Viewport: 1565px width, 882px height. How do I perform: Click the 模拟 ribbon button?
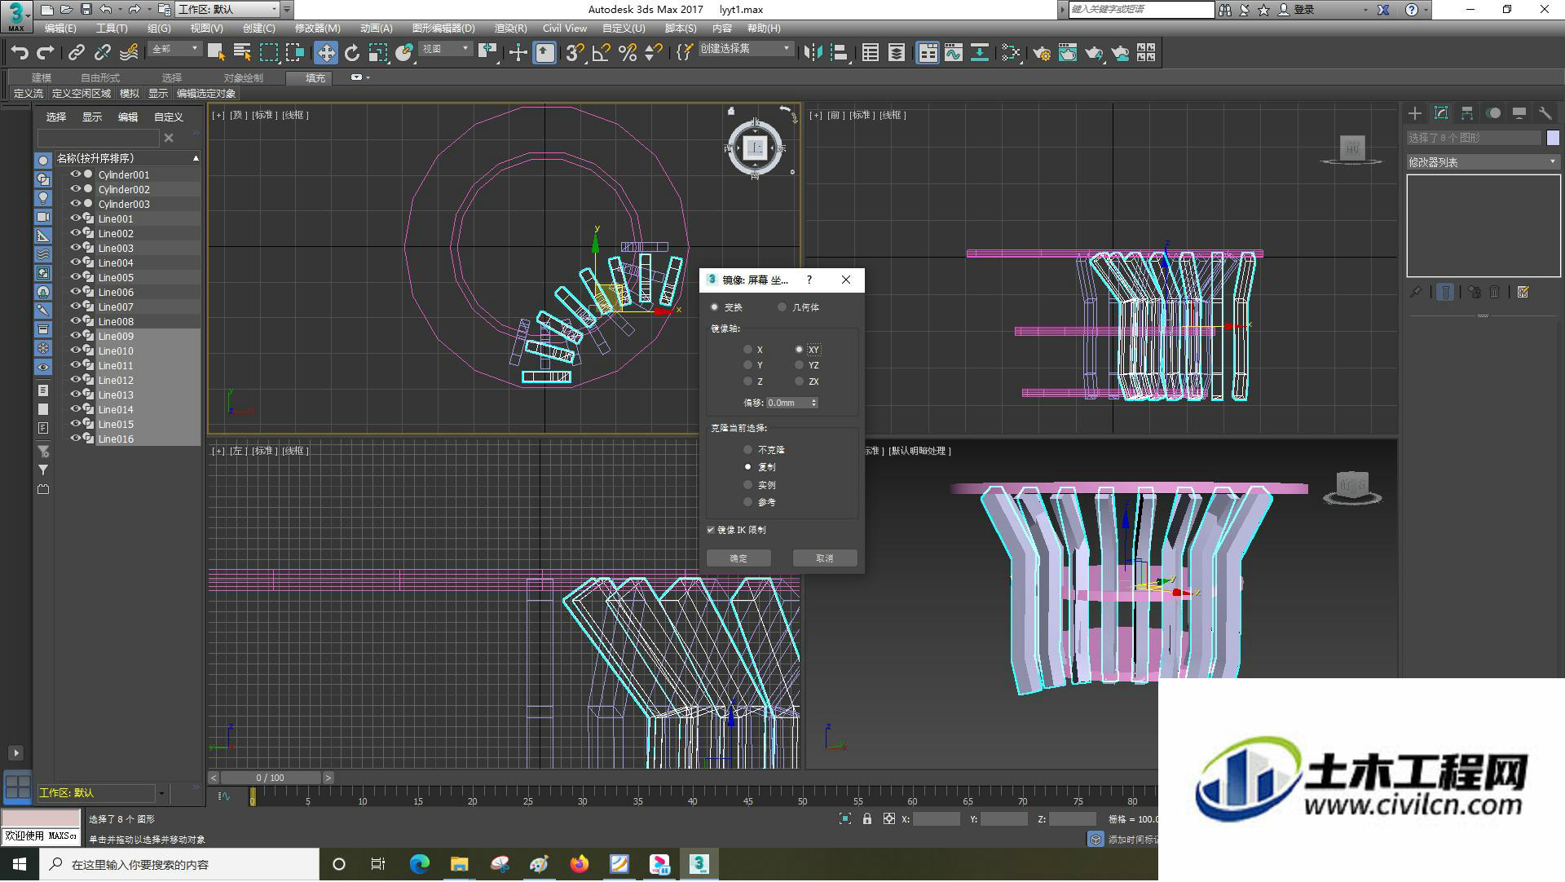click(130, 94)
